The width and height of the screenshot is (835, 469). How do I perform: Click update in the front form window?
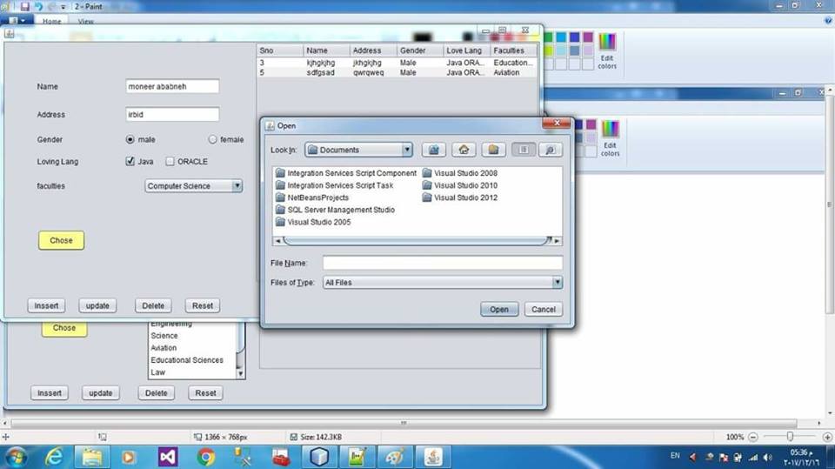(x=97, y=306)
